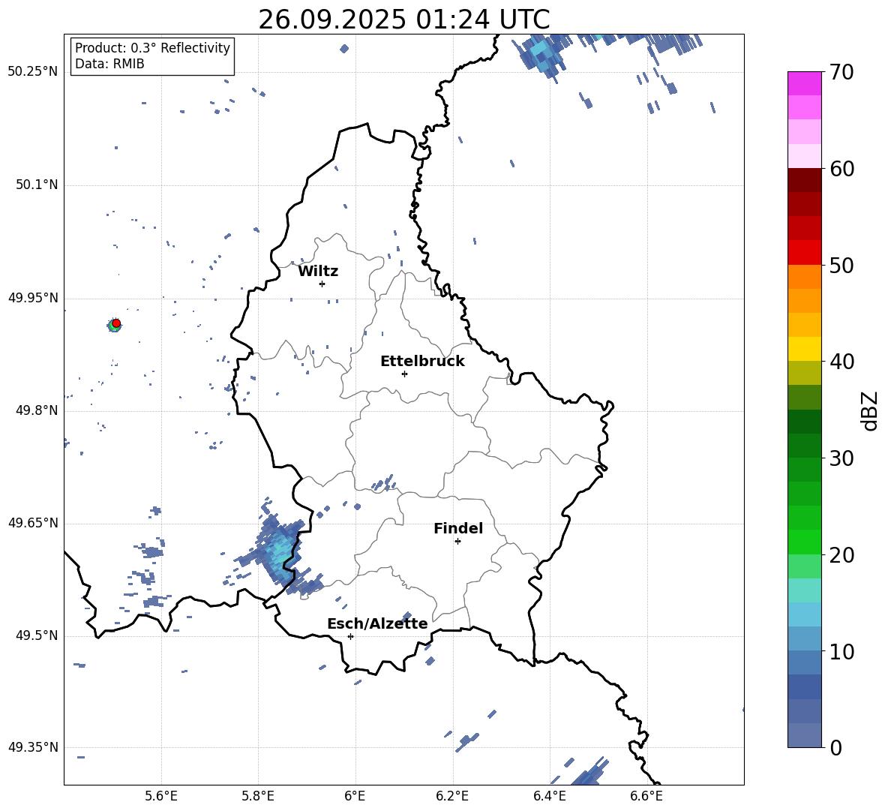The width and height of the screenshot is (888, 811).
Task: Click the magenta top colorbar swatch
Action: pyautogui.click(x=804, y=83)
